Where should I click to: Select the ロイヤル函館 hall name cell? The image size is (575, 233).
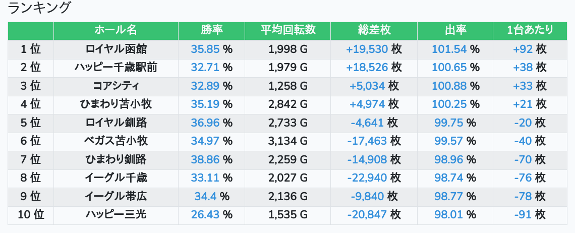(116, 49)
